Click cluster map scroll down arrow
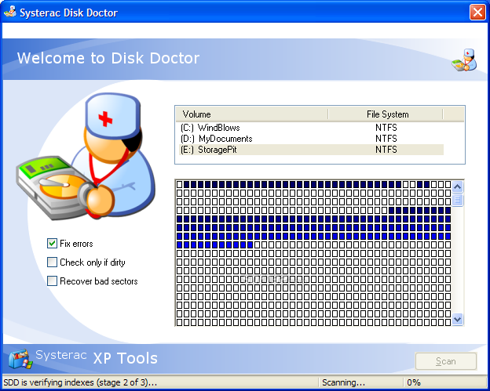 [x=458, y=319]
